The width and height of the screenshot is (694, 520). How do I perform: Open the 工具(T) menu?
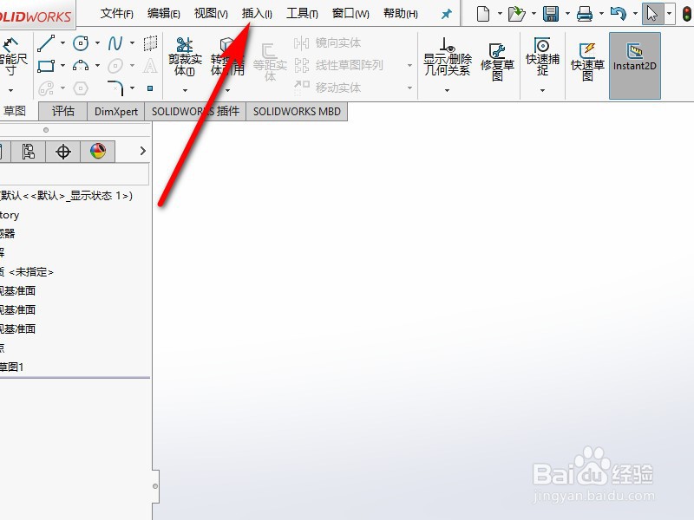pyautogui.click(x=302, y=14)
